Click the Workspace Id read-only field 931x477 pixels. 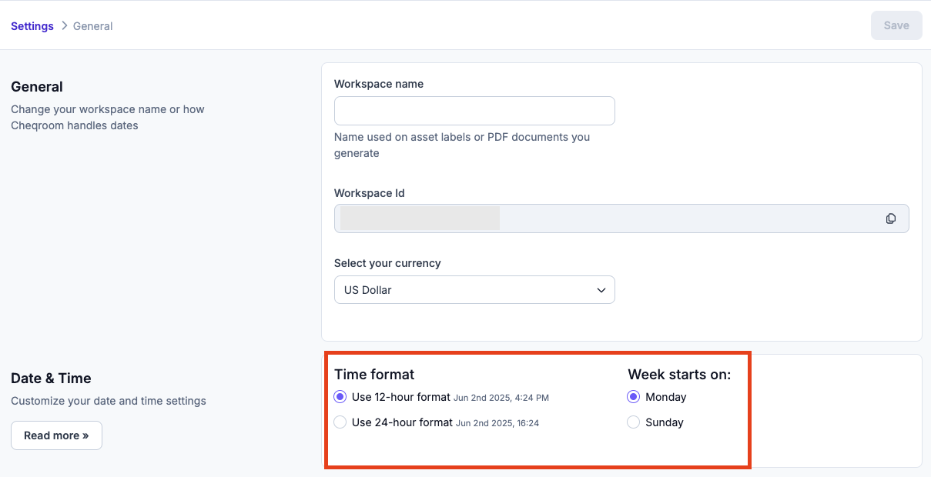(x=621, y=218)
